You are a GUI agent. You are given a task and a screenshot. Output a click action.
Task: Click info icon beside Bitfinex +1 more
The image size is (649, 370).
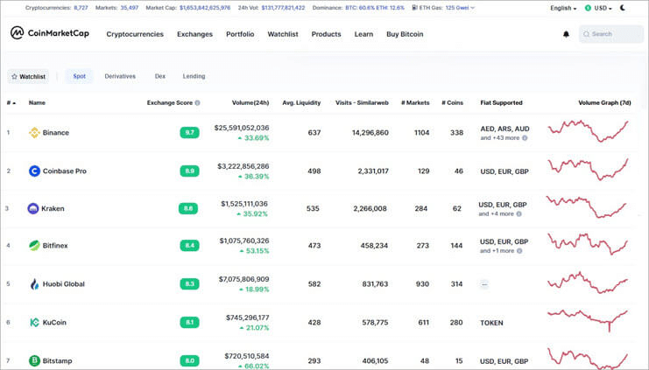coord(519,251)
